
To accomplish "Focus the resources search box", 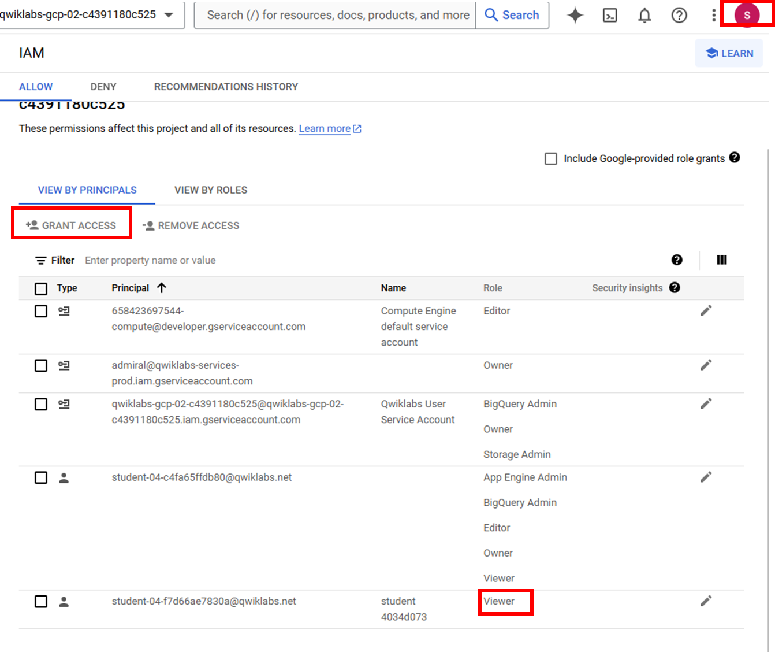I will 336,15.
